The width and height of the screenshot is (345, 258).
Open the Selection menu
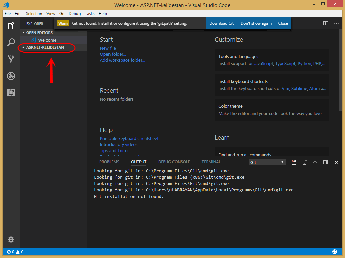tap(34, 13)
